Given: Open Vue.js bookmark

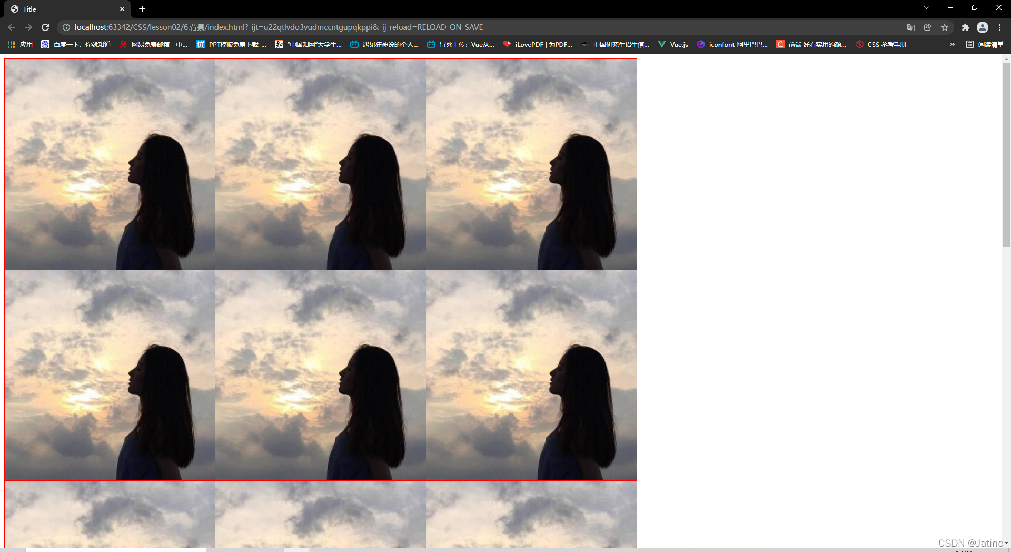Looking at the screenshot, I should pos(673,45).
